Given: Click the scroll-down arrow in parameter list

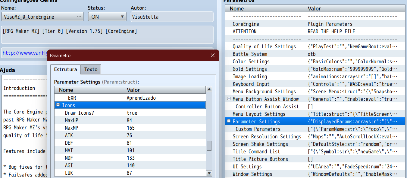Looking at the screenshot, I should 209,173.
